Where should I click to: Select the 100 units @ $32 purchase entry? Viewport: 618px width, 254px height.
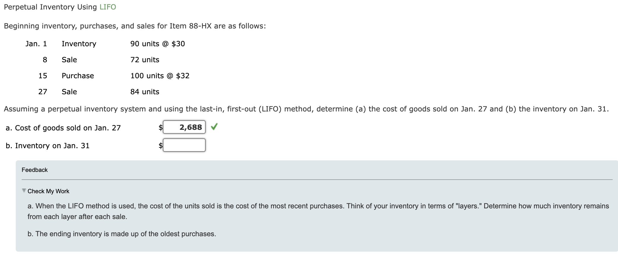pyautogui.click(x=160, y=76)
